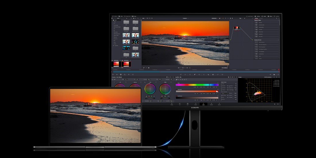
Task: Toggle the Loop playback button
Action: point(190,68)
